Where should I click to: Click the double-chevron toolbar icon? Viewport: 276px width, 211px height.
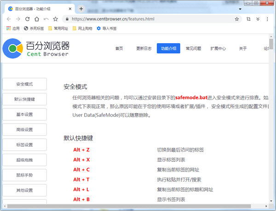(258, 19)
